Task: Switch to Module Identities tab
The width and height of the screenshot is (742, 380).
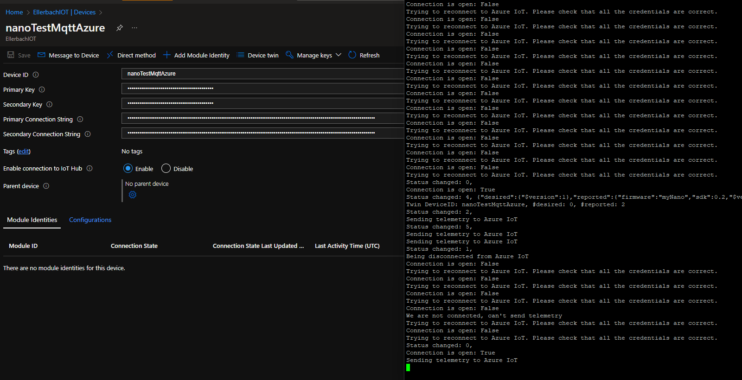Action: pyautogui.click(x=32, y=220)
